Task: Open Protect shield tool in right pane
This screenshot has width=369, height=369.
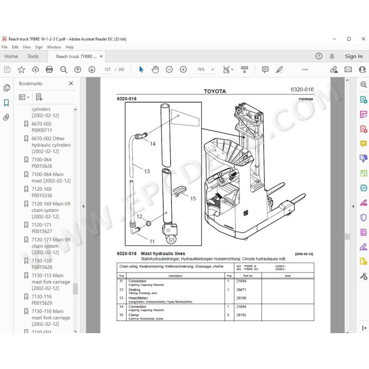Action: tap(363, 217)
